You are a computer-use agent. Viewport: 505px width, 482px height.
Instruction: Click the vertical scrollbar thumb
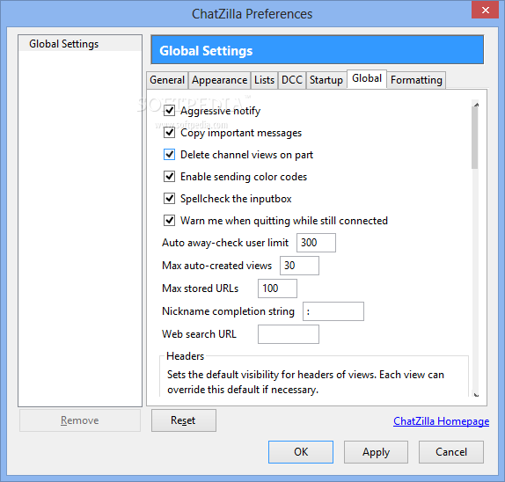coord(475,138)
